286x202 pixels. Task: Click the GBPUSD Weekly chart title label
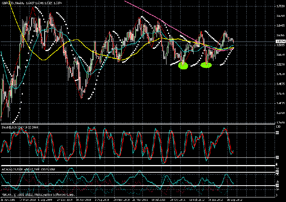click(x=32, y=3)
